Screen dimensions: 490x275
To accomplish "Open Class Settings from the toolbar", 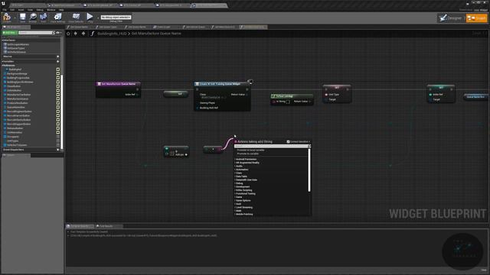I will click(x=58, y=18).
